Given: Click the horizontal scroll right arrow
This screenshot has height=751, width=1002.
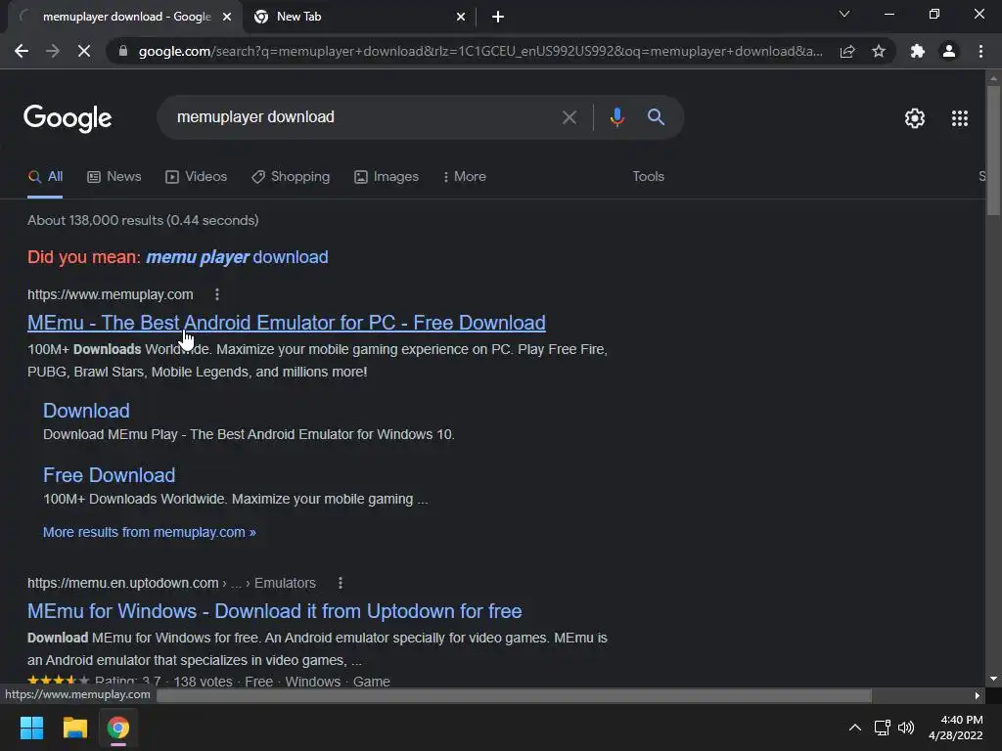Looking at the screenshot, I should [x=978, y=695].
